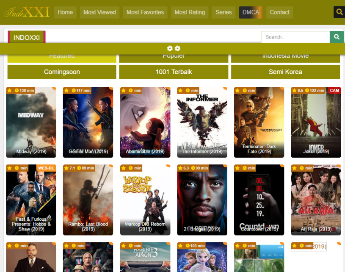Click the green search magnifier button
Screen dimensions: 345x272
pos(337,37)
